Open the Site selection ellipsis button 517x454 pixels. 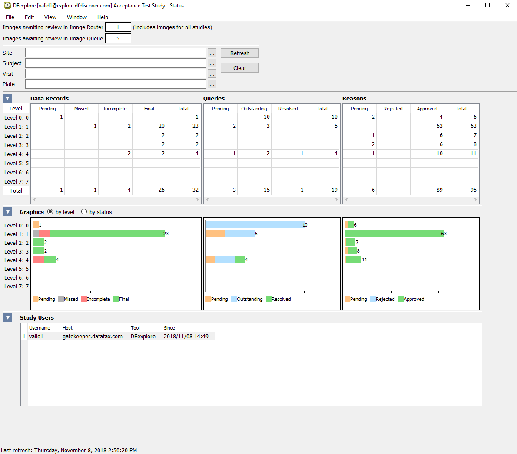click(x=212, y=53)
